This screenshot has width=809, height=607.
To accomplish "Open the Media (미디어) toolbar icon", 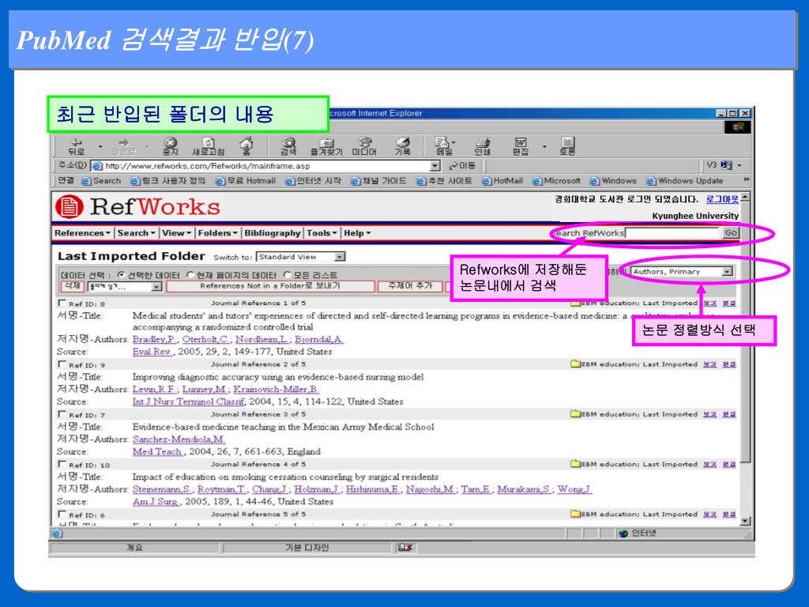I will (x=364, y=146).
